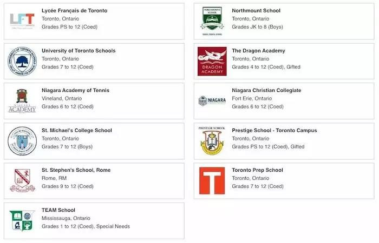Open the University of Toronto Schools title link
Viewport: 379px width, 243px height.
click(x=79, y=51)
